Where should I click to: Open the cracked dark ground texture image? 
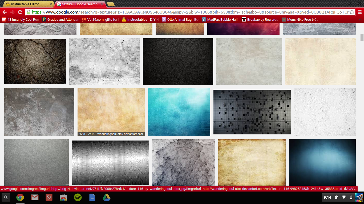pos(35,62)
